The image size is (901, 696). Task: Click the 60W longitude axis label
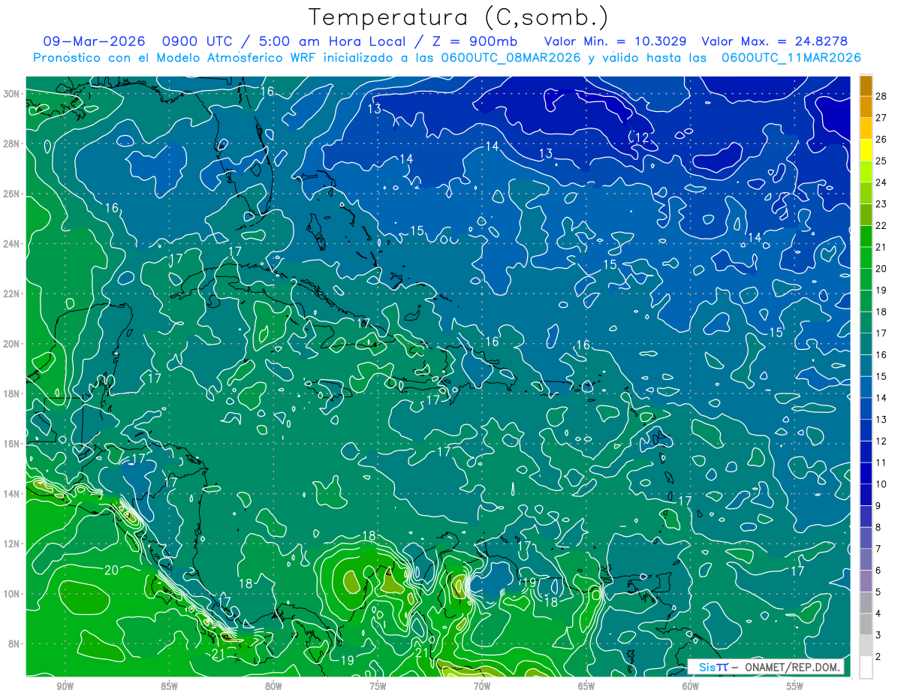[x=691, y=686]
